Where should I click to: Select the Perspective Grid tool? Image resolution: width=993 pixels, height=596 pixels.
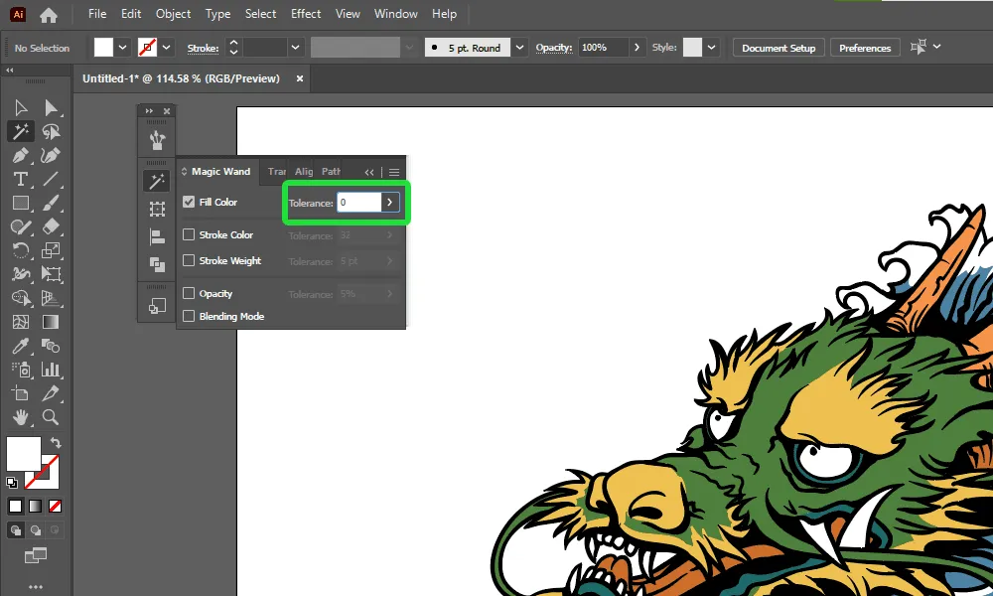click(x=51, y=298)
